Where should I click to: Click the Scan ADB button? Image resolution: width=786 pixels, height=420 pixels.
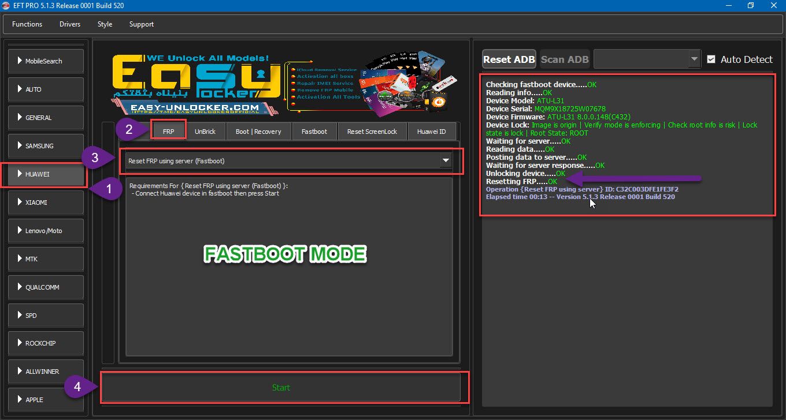click(565, 59)
